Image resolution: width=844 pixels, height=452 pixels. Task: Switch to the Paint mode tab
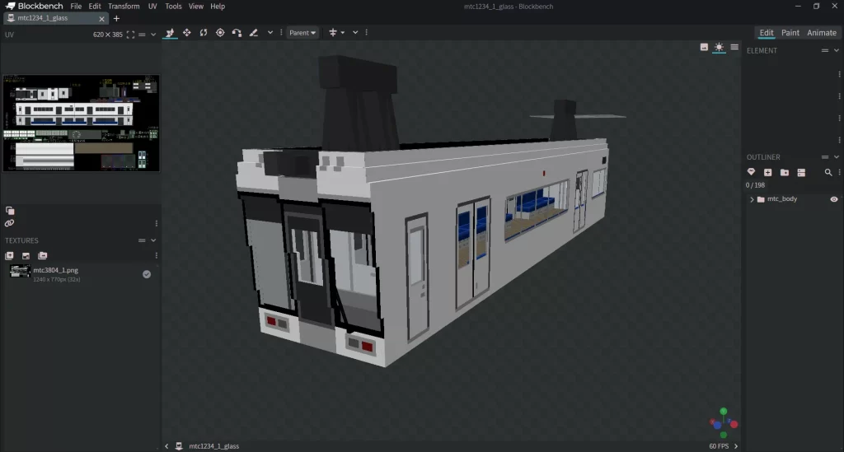click(x=790, y=33)
